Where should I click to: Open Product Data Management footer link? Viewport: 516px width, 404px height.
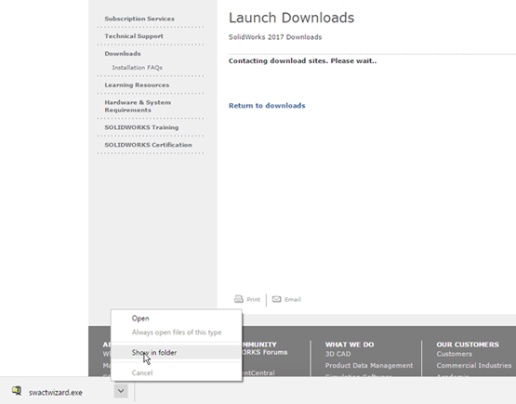[369, 366]
